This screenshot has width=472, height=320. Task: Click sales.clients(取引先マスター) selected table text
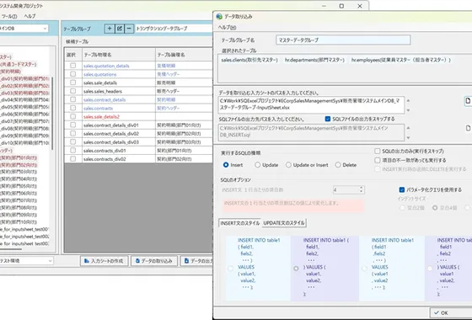point(249,60)
